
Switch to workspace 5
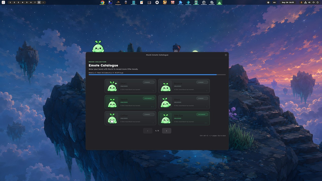(x=27, y=2)
